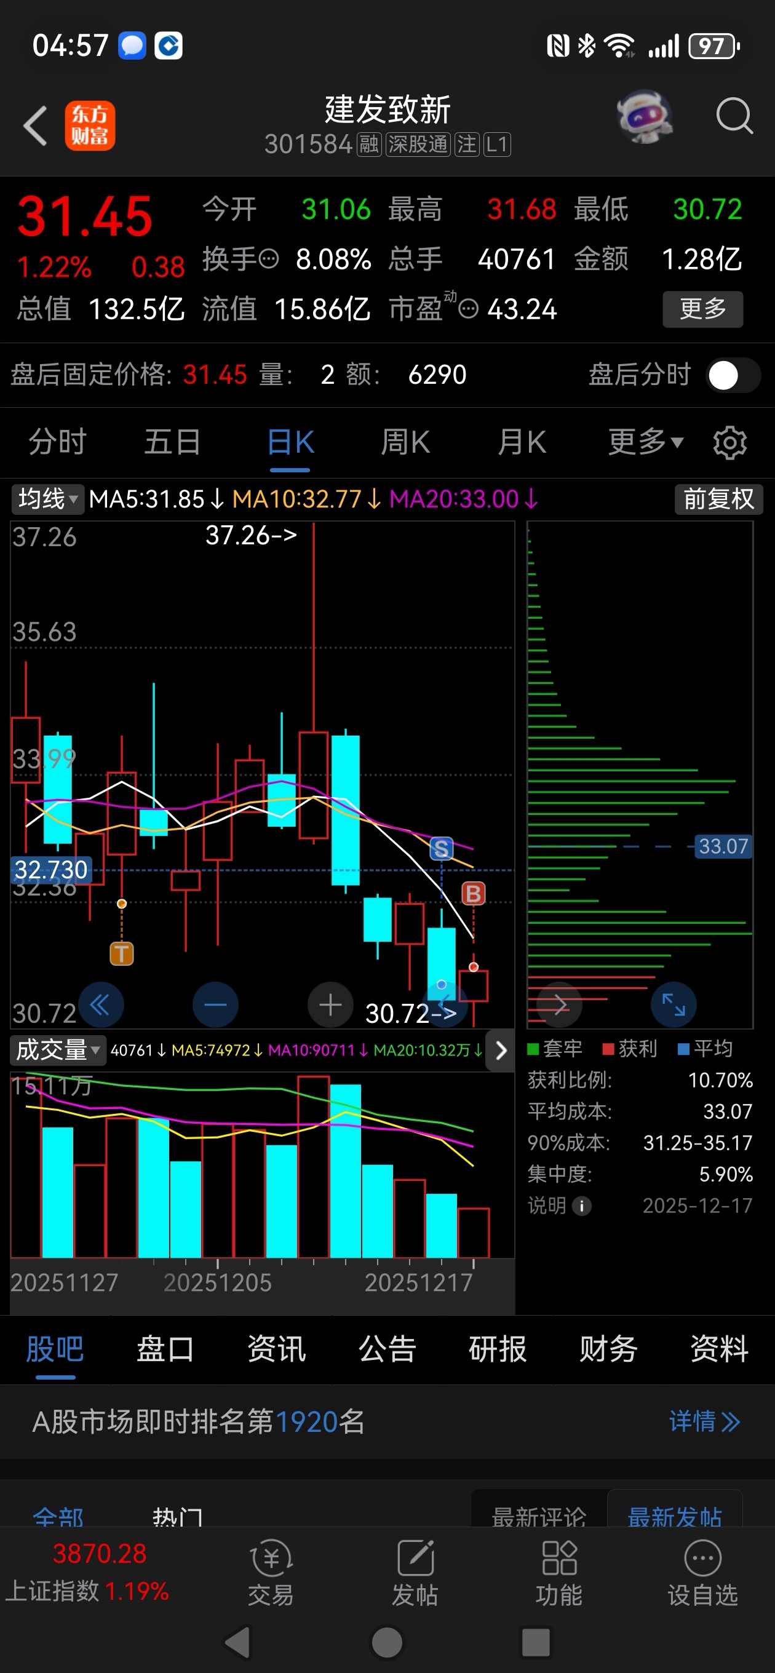
Task: Tap Android recent apps button
Action: [536, 1643]
